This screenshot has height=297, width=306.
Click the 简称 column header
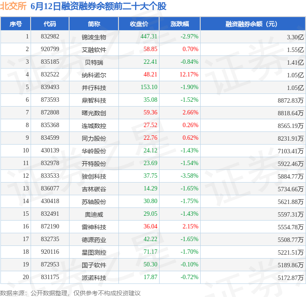[94, 24]
